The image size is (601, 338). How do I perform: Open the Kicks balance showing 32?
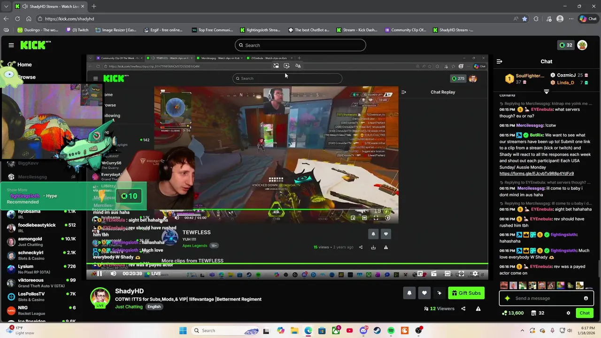tap(566, 45)
